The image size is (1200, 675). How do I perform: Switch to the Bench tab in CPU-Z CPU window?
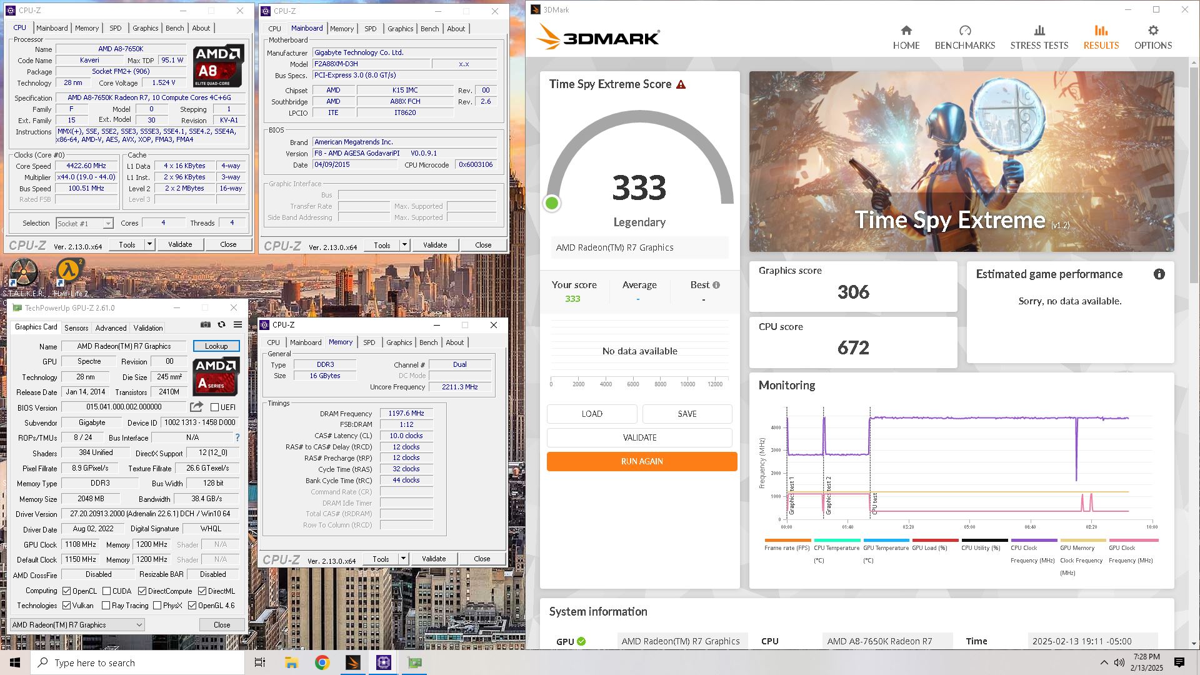click(175, 28)
